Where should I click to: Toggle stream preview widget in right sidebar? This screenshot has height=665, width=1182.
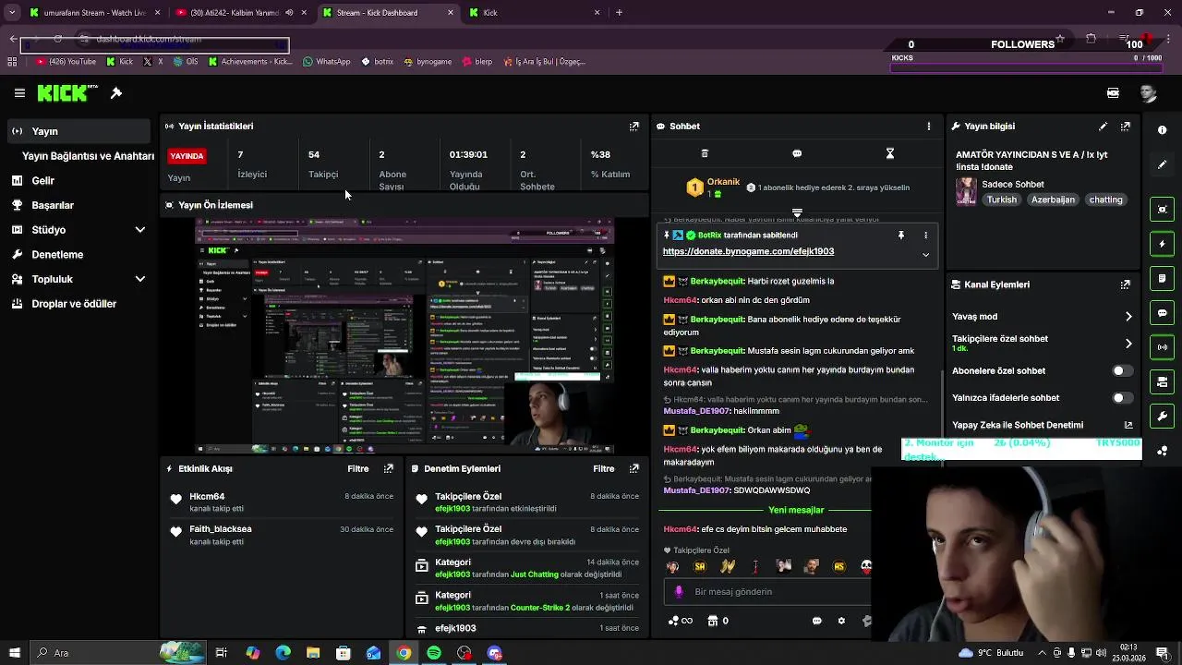1163,210
